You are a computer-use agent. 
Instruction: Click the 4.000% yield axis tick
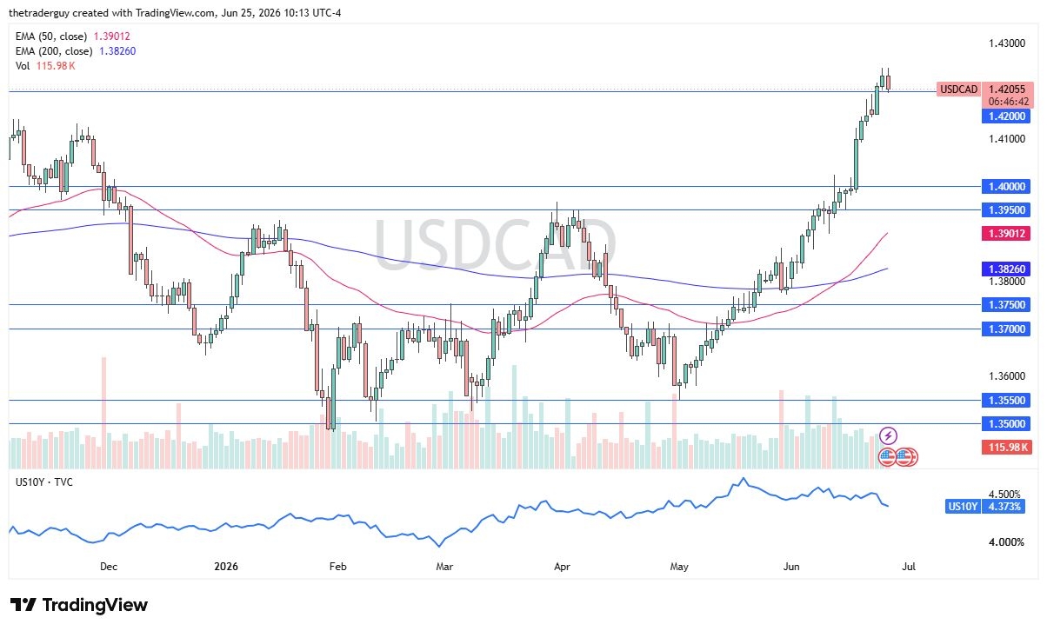point(1007,543)
